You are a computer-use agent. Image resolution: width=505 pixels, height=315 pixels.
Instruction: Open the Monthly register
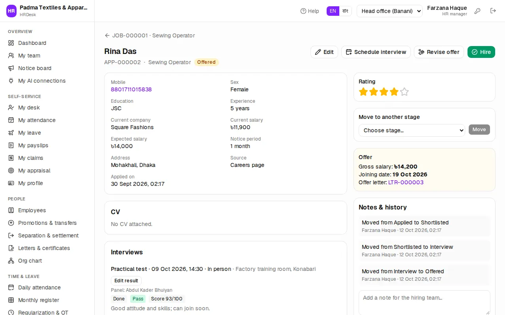click(47, 300)
